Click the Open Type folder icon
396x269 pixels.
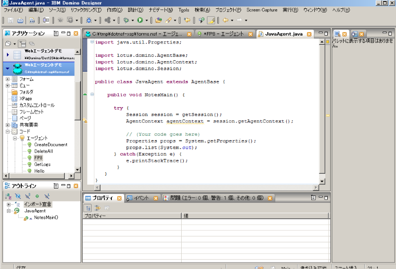tap(158, 20)
